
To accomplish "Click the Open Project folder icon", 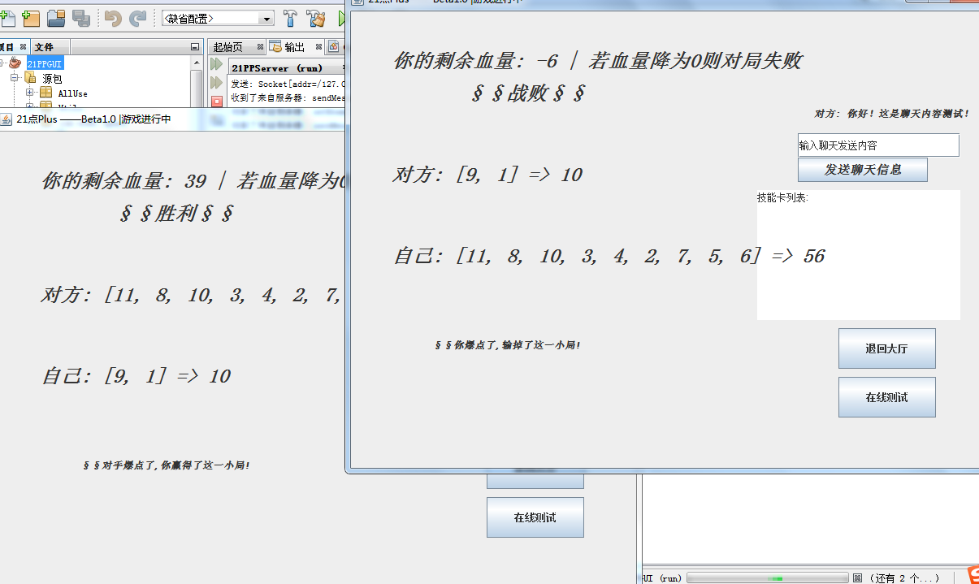I will (56, 18).
